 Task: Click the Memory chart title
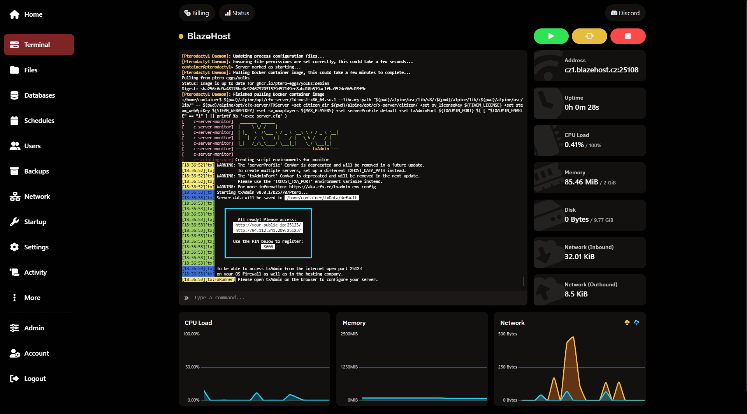click(x=354, y=323)
